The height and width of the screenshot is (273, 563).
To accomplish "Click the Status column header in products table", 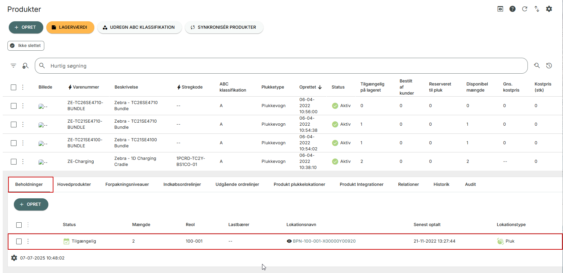I will (x=338, y=87).
